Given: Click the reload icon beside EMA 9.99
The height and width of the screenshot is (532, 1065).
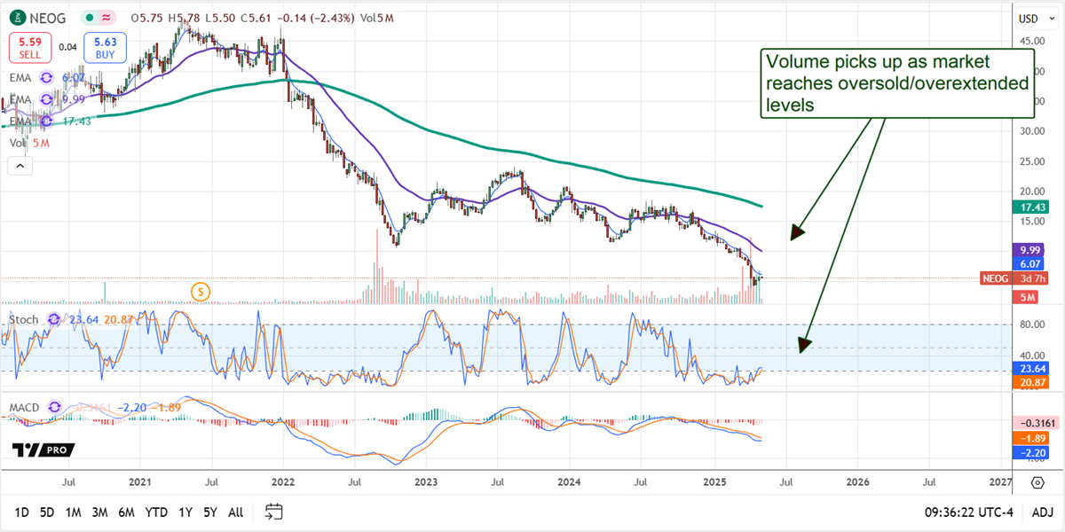Looking at the screenshot, I should (x=47, y=98).
